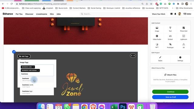Share this page from address bar

point(147,4)
